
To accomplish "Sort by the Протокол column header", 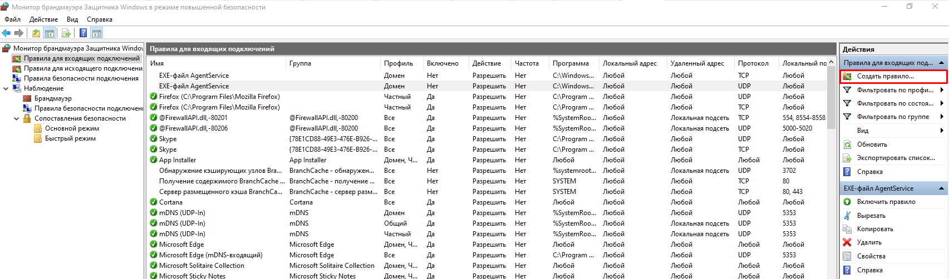I will coord(753,63).
